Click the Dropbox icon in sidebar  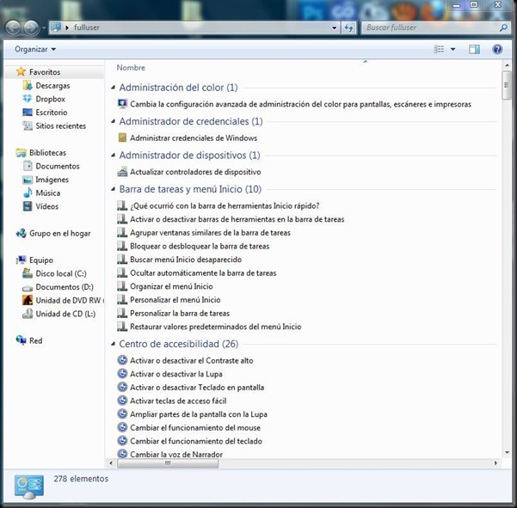[x=28, y=99]
